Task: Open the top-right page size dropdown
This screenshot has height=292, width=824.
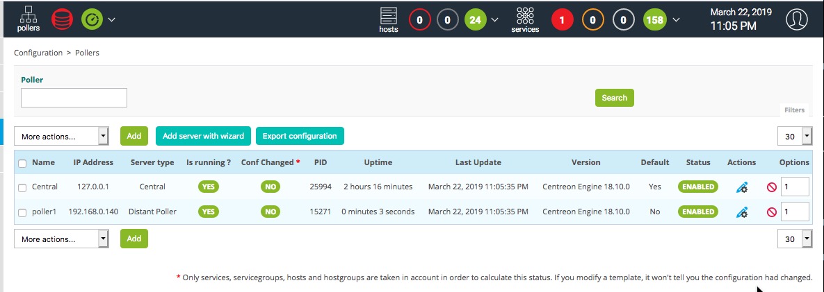Action: pyautogui.click(x=795, y=137)
